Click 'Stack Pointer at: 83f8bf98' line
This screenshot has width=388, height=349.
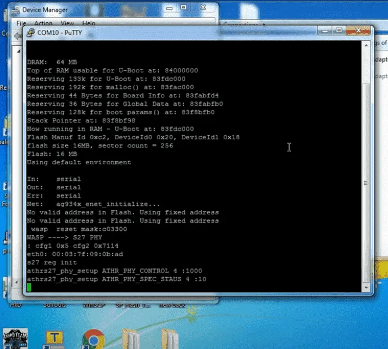81,121
